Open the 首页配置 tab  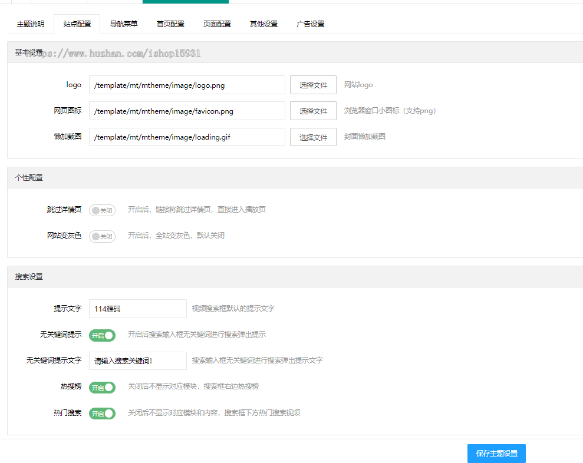(170, 24)
